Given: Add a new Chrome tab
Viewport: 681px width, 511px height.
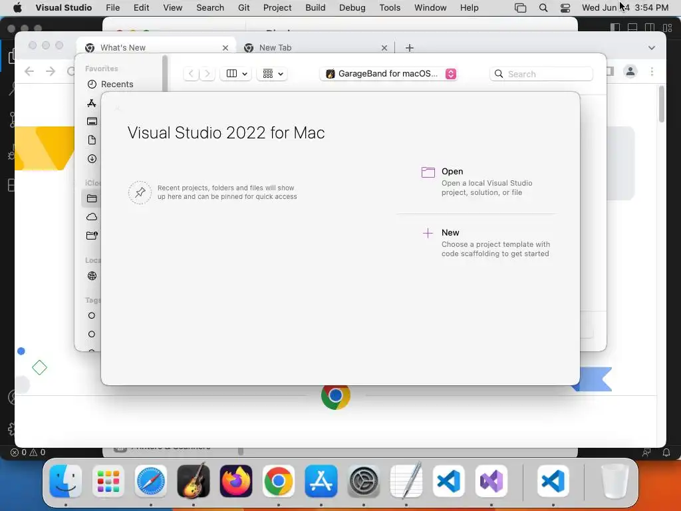Looking at the screenshot, I should point(410,48).
